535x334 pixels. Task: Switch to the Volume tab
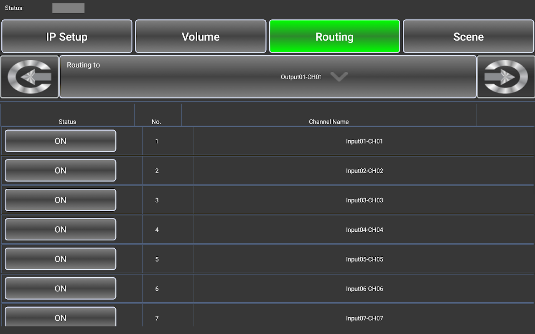click(201, 36)
